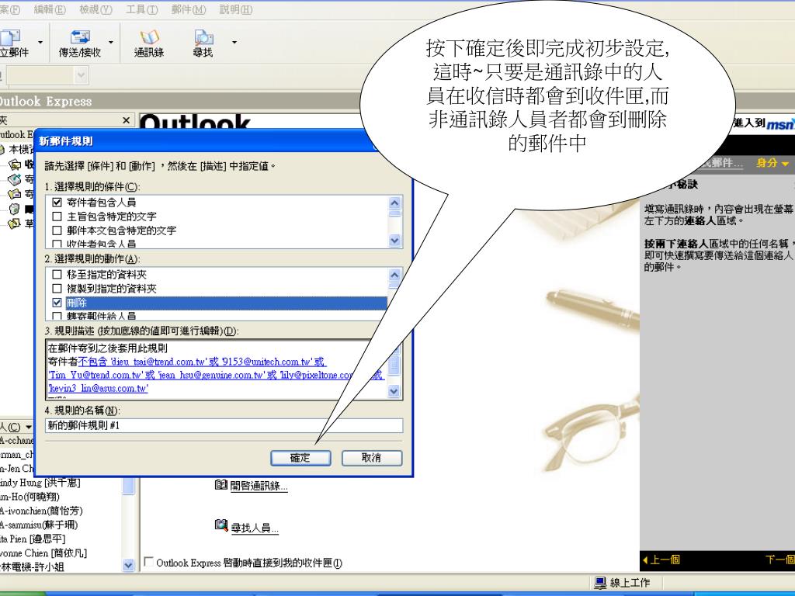Open the 尋找人員 link

(x=255, y=528)
